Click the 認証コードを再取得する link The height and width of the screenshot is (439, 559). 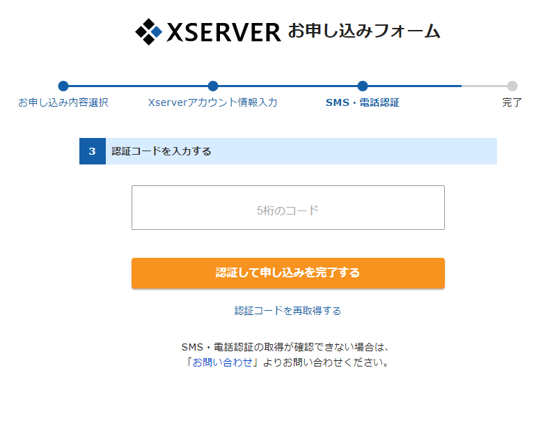(x=288, y=311)
